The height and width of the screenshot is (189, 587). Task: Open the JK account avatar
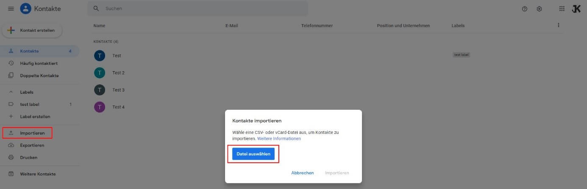coord(576,8)
